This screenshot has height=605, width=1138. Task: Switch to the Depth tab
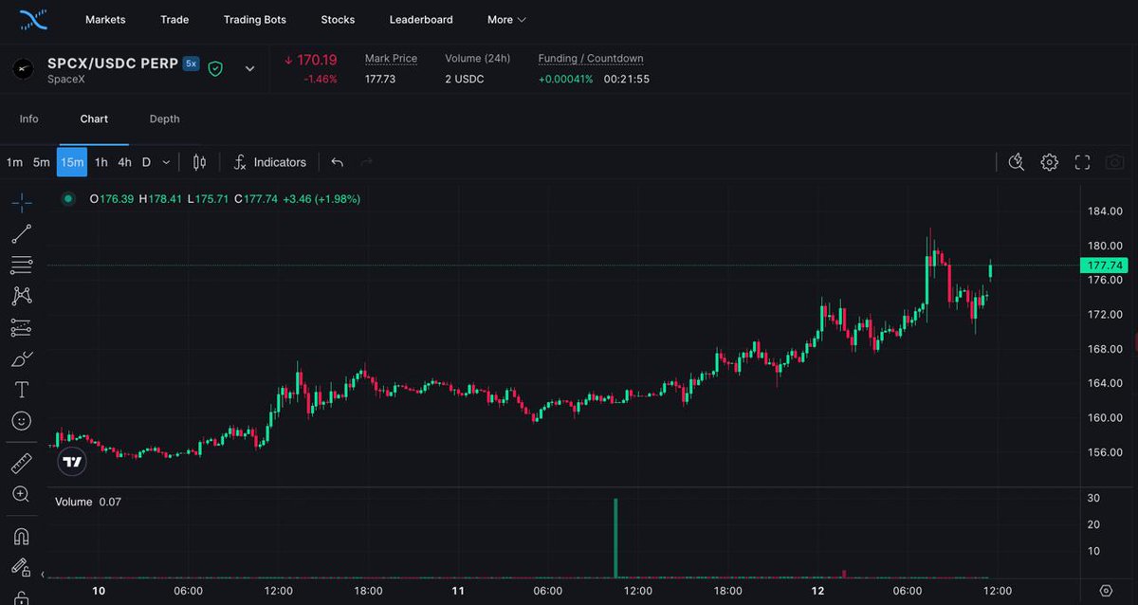[164, 119]
